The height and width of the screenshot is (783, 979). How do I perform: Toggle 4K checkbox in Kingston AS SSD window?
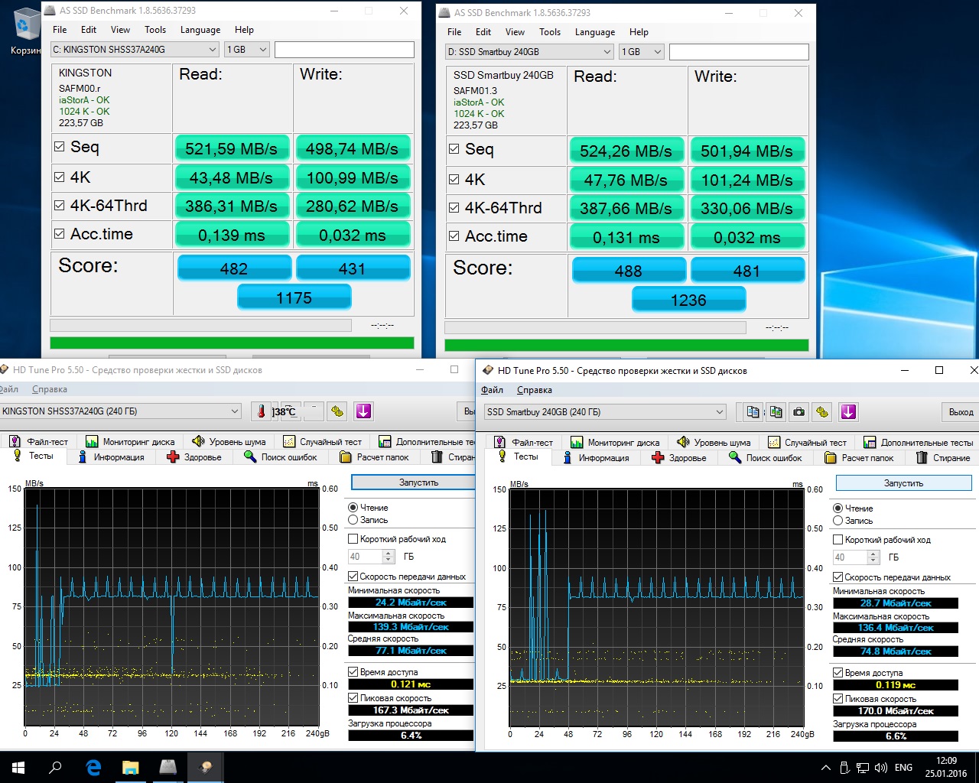coord(60,177)
